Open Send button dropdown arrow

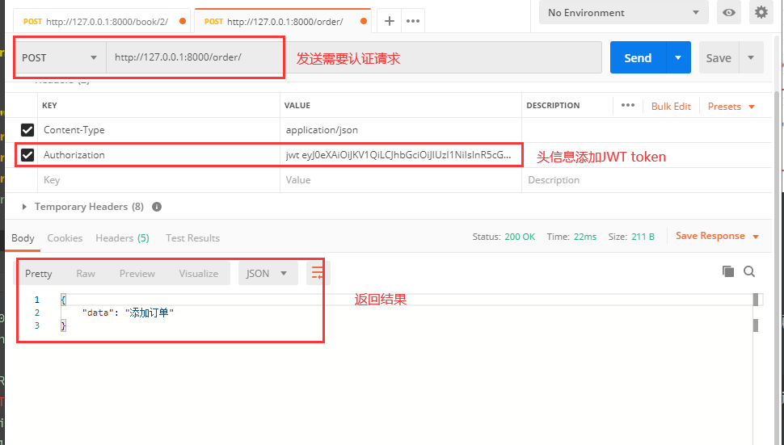(x=678, y=58)
